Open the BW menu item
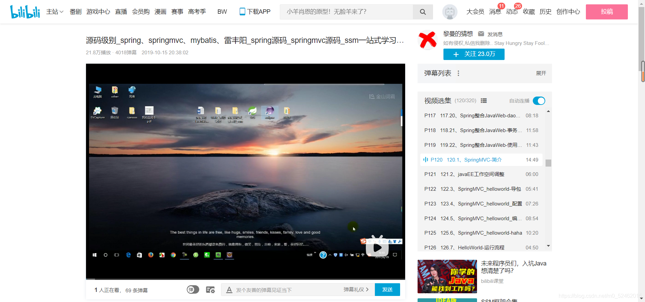This screenshot has height=302, width=645. point(222,12)
